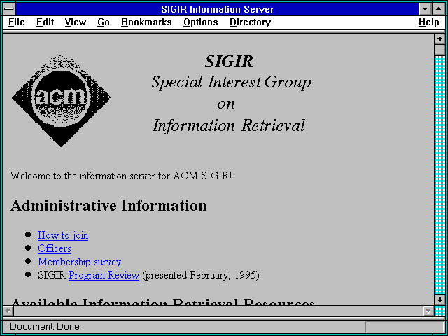Click the (presented February, 1995) text
This screenshot has height=336, width=448.
(201, 275)
